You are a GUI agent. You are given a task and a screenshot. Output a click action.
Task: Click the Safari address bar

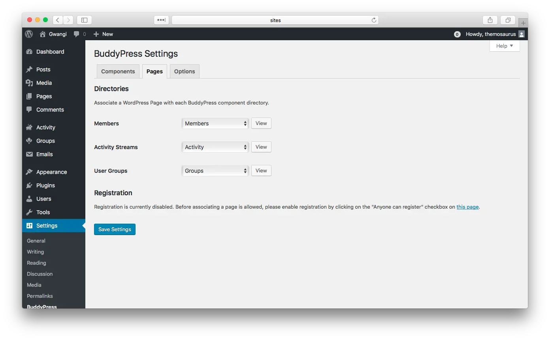275,20
